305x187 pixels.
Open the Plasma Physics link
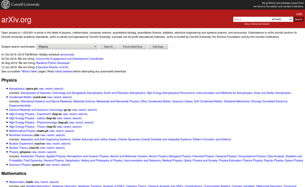[253, 161]
